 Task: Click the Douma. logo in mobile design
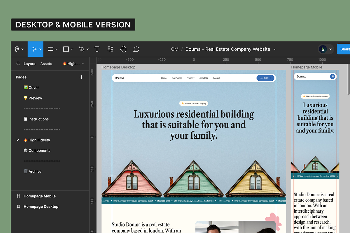tap(301, 77)
